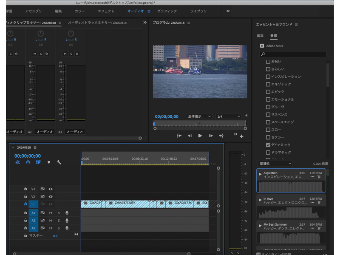Click the A1 voice-over record microphone
This screenshot has height=255, width=340.
pyautogui.click(x=67, y=213)
